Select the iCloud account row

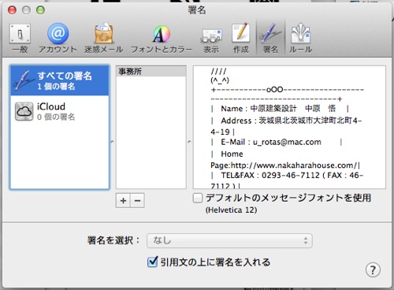click(60, 111)
